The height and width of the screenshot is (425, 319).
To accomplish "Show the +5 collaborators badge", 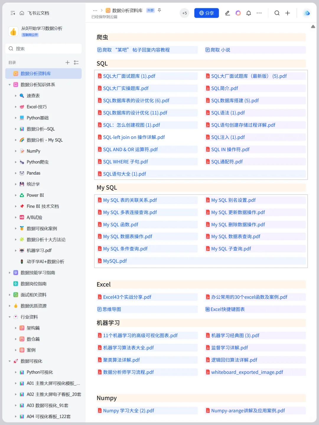I will point(184,13).
